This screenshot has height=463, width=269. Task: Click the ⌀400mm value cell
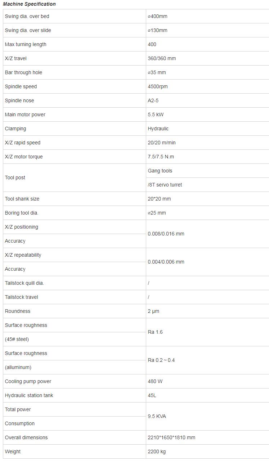(x=207, y=16)
